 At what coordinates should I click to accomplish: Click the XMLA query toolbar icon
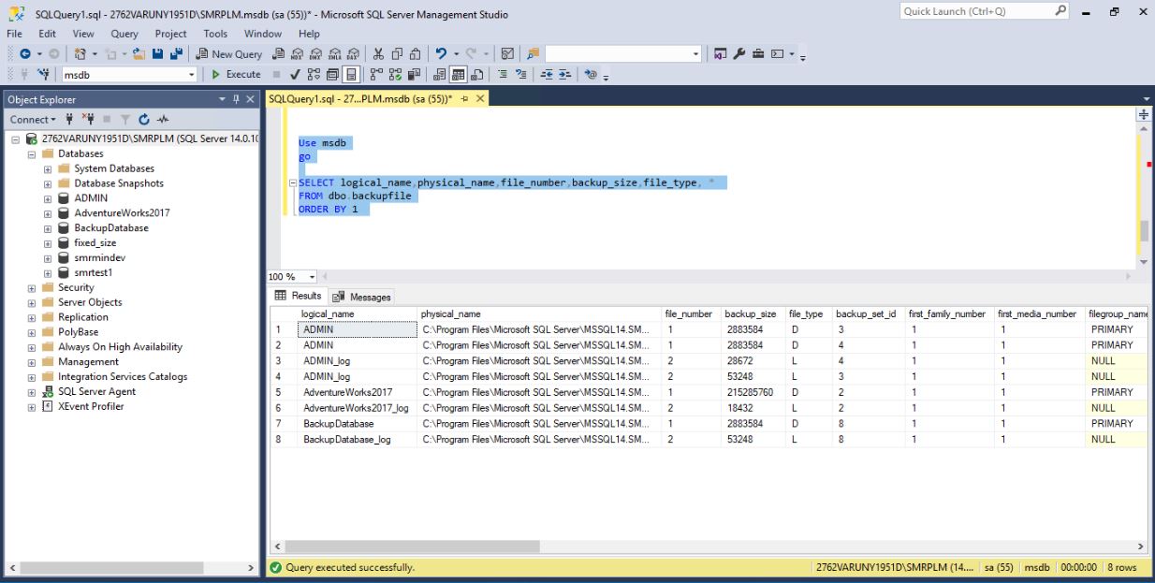click(x=334, y=54)
